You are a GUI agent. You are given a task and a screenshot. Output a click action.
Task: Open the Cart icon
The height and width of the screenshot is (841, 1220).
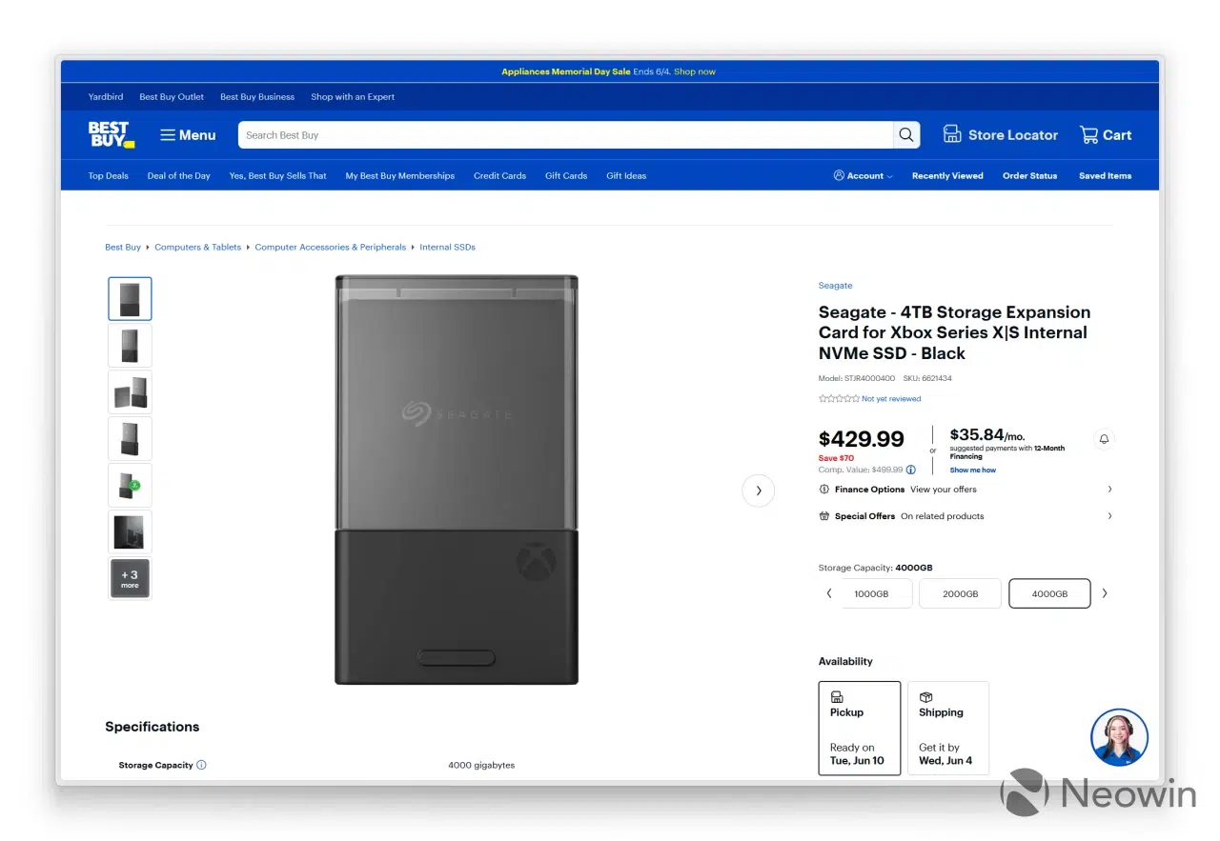pos(1089,135)
